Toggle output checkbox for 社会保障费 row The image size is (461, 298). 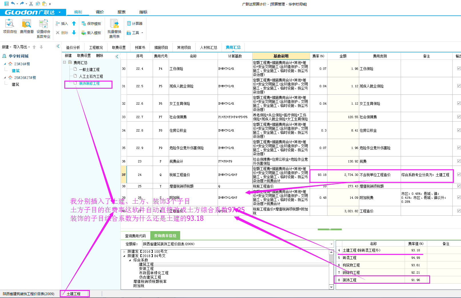(x=459, y=117)
